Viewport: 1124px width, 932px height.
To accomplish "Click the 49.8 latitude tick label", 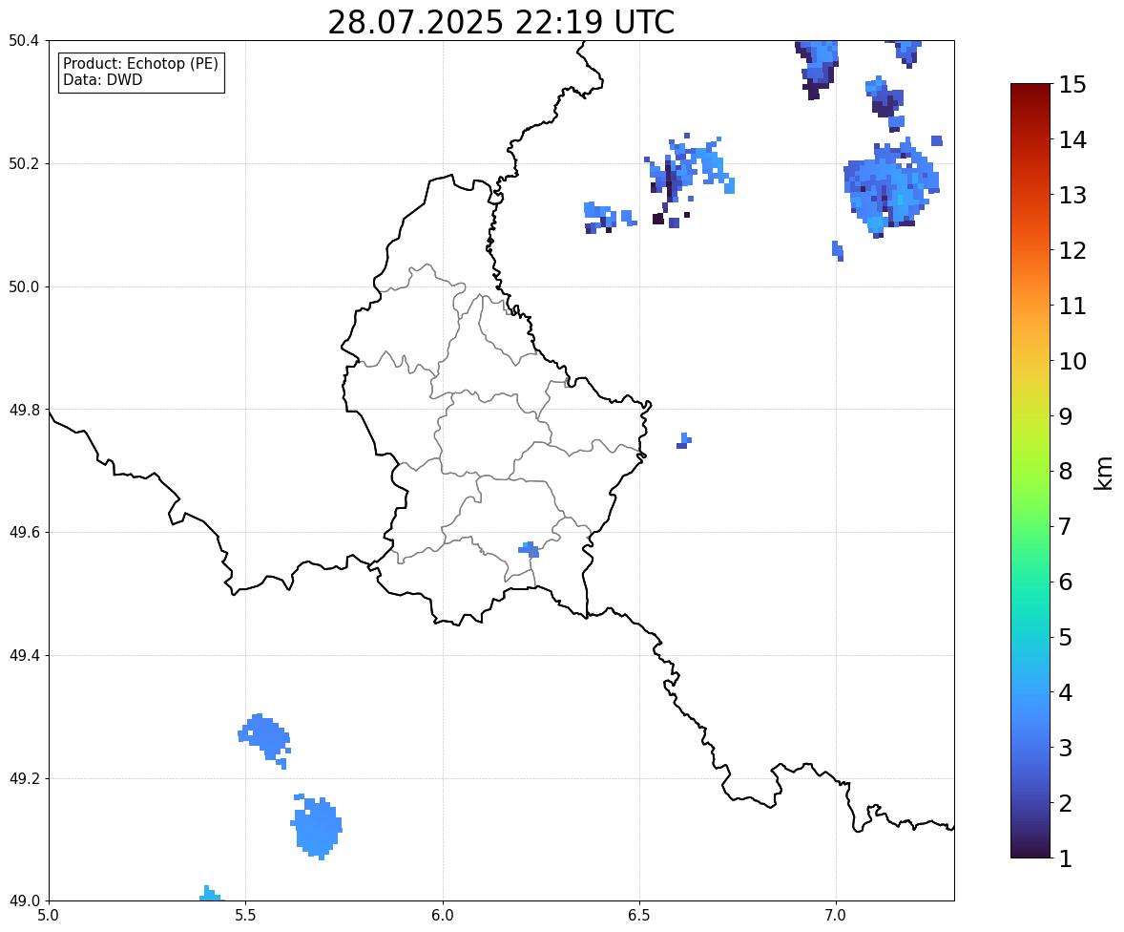I will coord(24,410).
